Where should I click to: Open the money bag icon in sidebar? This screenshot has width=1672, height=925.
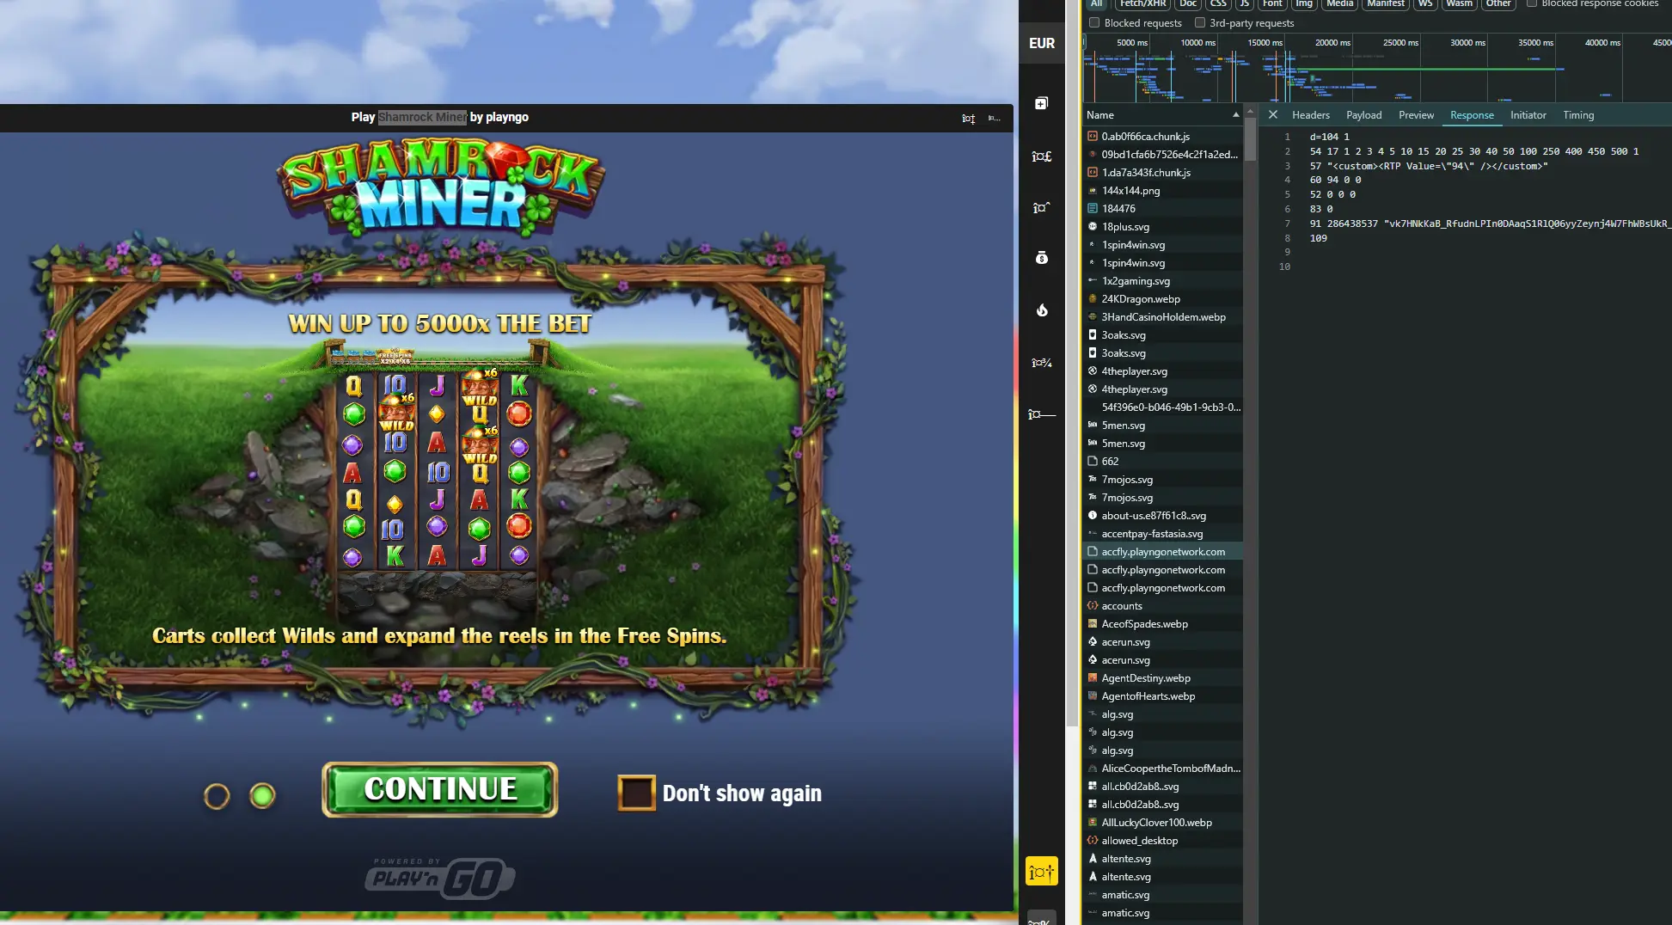(x=1041, y=258)
